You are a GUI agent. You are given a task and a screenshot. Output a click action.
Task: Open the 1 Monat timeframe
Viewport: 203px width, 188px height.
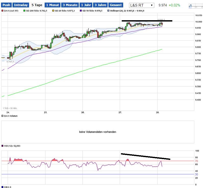click(x=53, y=5)
